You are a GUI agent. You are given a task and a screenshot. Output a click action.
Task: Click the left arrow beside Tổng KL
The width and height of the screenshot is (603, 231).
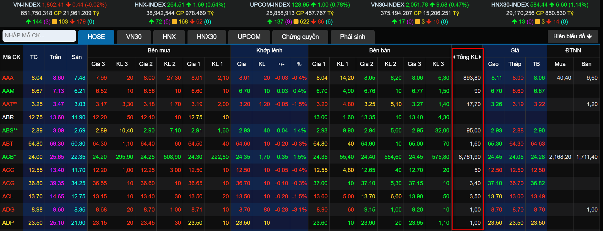[x=454, y=57]
